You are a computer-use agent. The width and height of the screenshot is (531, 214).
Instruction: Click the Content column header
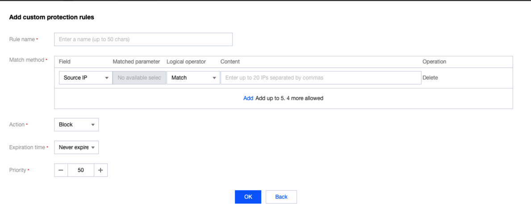[x=230, y=62]
